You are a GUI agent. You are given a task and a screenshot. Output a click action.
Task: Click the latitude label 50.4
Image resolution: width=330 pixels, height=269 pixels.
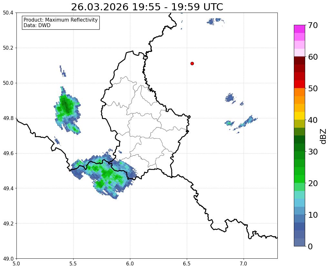8,13
